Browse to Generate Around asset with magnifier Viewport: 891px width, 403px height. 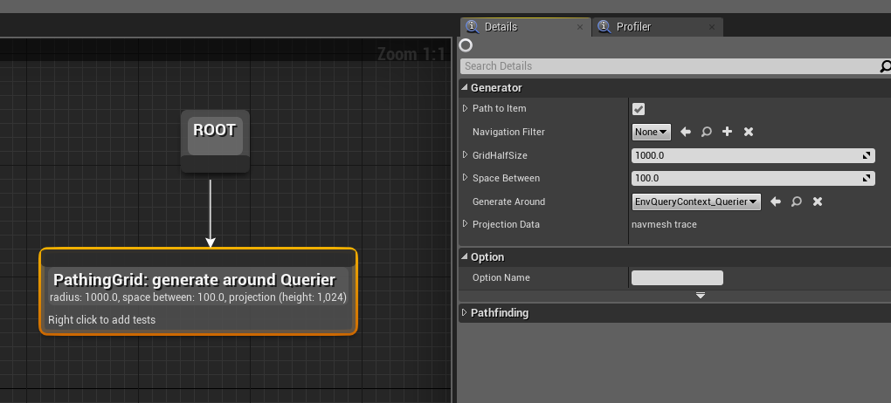(x=796, y=201)
